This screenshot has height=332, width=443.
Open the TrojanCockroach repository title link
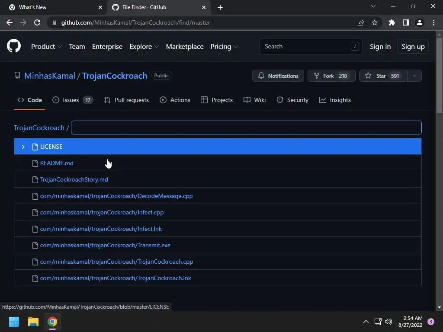[x=115, y=76]
